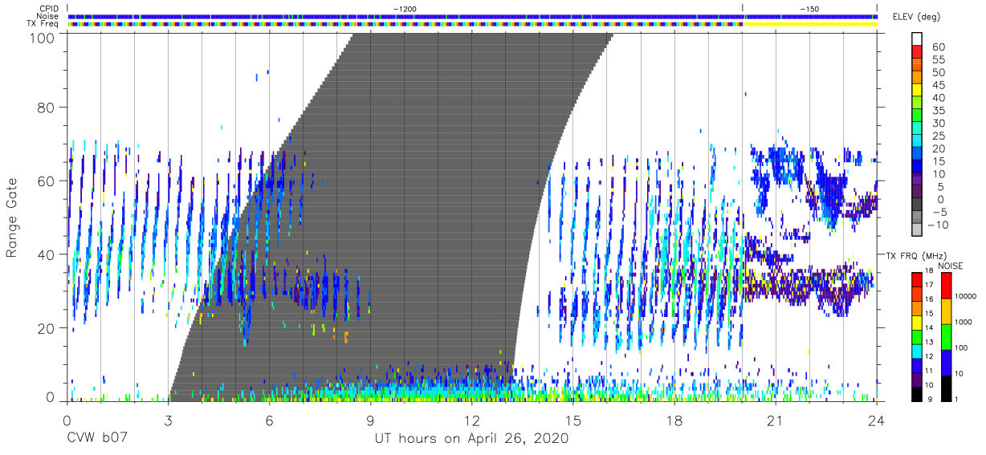Click the '20' tick on Range Gate axis
The image size is (986, 455).
click(47, 329)
